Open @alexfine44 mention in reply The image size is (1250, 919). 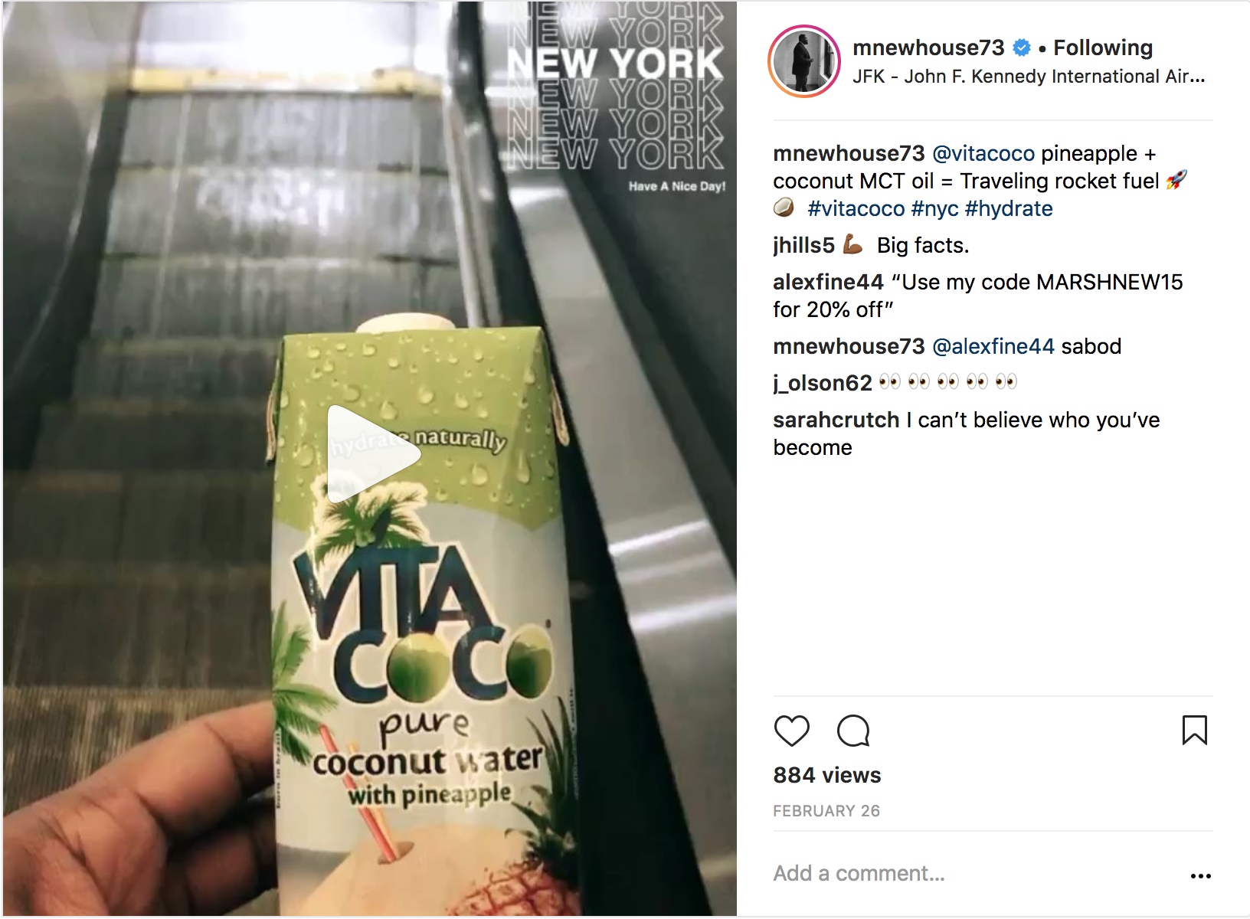pyautogui.click(x=993, y=346)
